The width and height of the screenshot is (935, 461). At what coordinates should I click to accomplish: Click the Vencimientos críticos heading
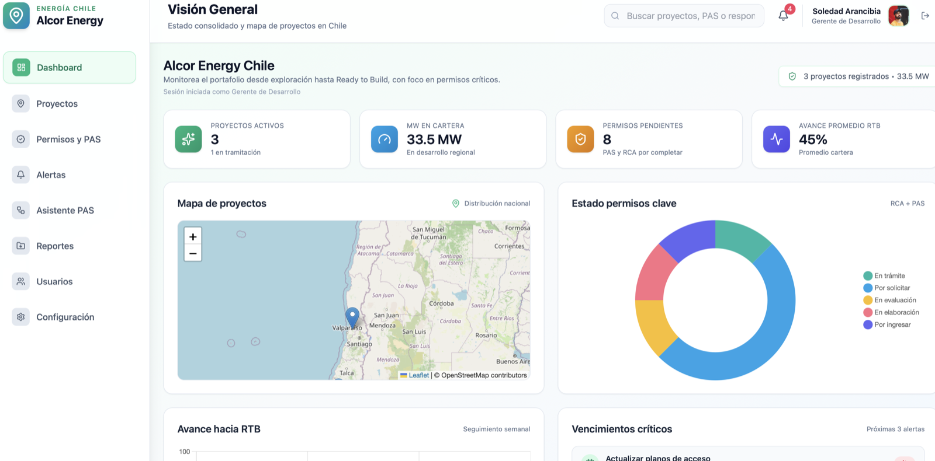(622, 429)
